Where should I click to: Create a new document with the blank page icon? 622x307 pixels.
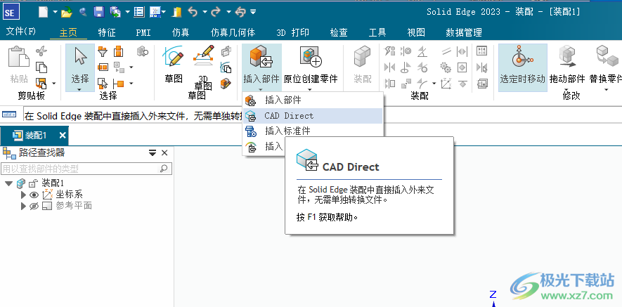coord(43,13)
